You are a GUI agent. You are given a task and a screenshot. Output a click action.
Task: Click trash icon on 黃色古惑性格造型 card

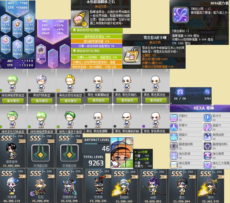tap(82, 71)
